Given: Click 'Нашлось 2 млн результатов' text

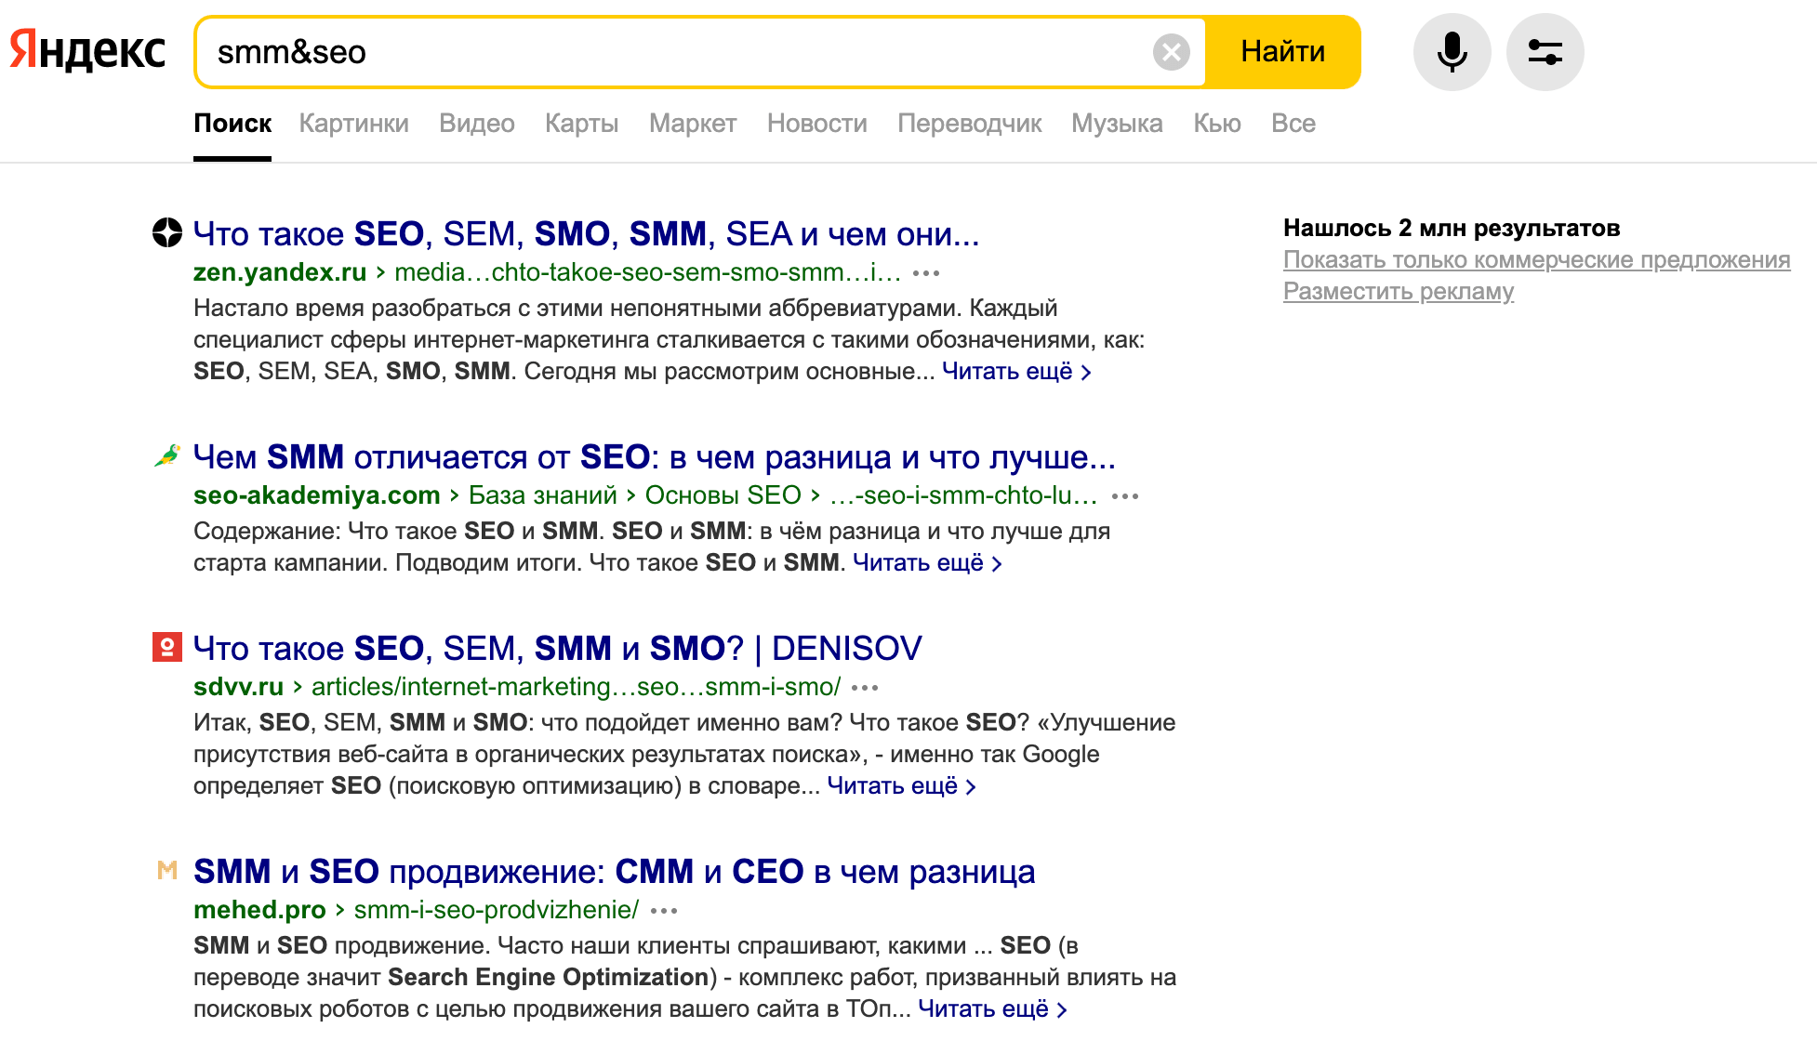Looking at the screenshot, I should (1452, 229).
